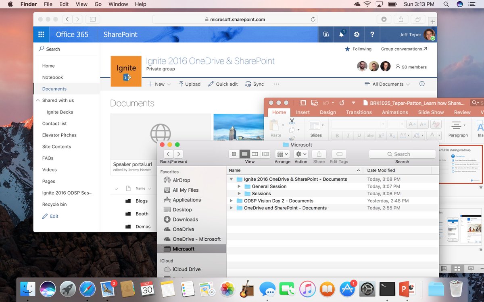The image size is (484, 302).
Task: Open the Blogs folder in SharePoint Documents
Action: click(x=142, y=201)
